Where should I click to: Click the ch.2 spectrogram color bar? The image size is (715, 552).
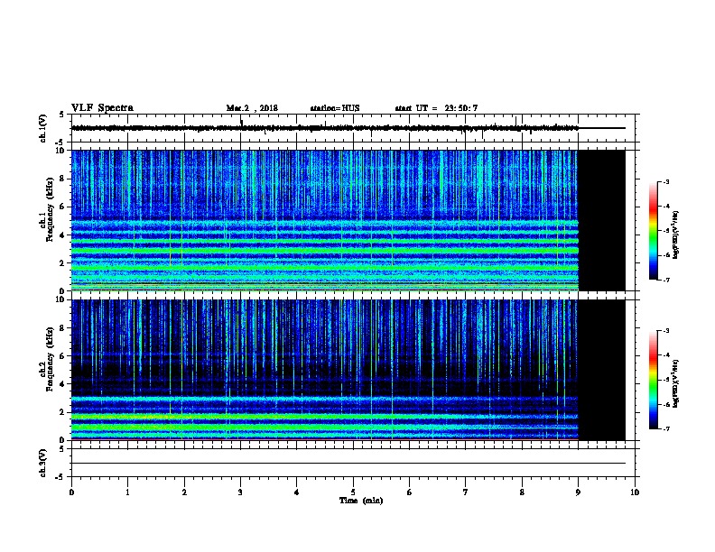click(654, 380)
